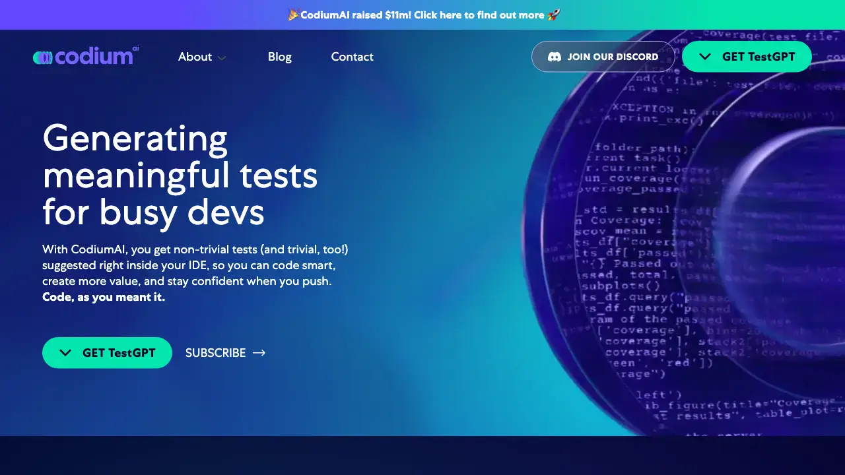Click the 'Code, as you meant it.' tagline
Viewport: 845px width, 475px height.
[x=104, y=297]
